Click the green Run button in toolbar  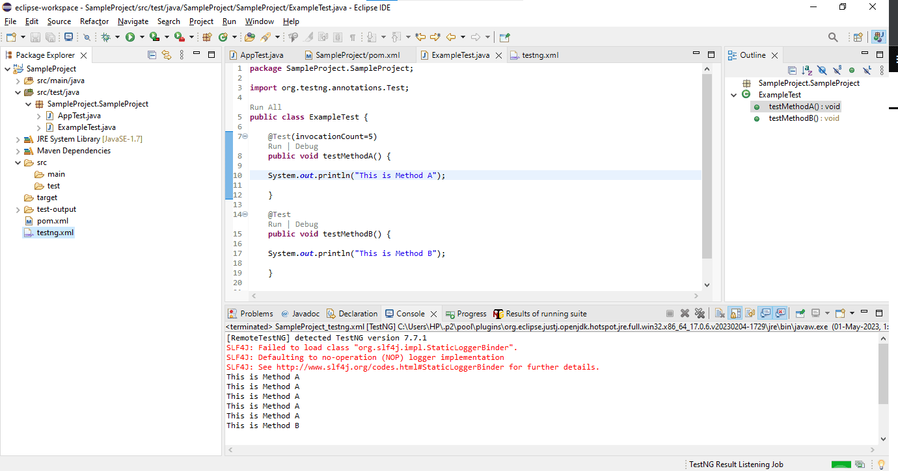[x=130, y=38]
